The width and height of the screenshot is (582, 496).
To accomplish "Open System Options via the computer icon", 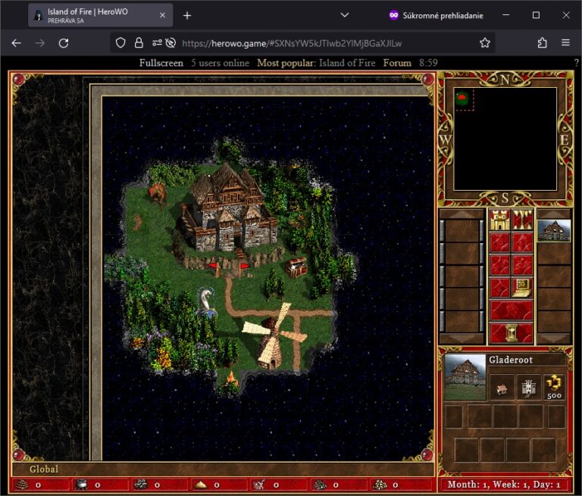I will coord(523,288).
